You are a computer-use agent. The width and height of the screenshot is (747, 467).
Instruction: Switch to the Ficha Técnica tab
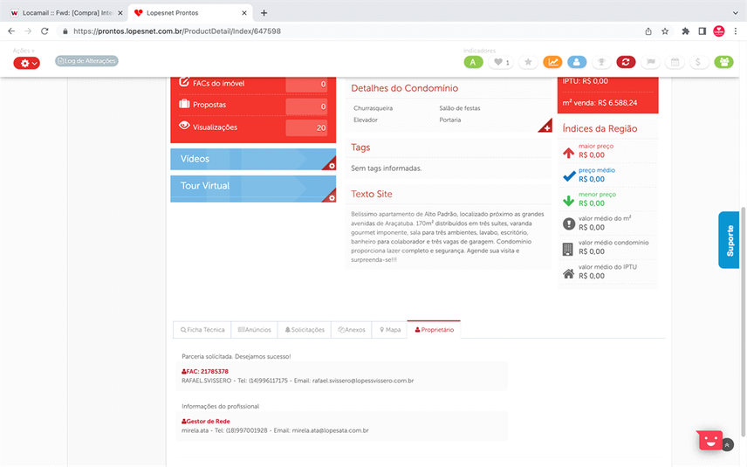tap(202, 330)
